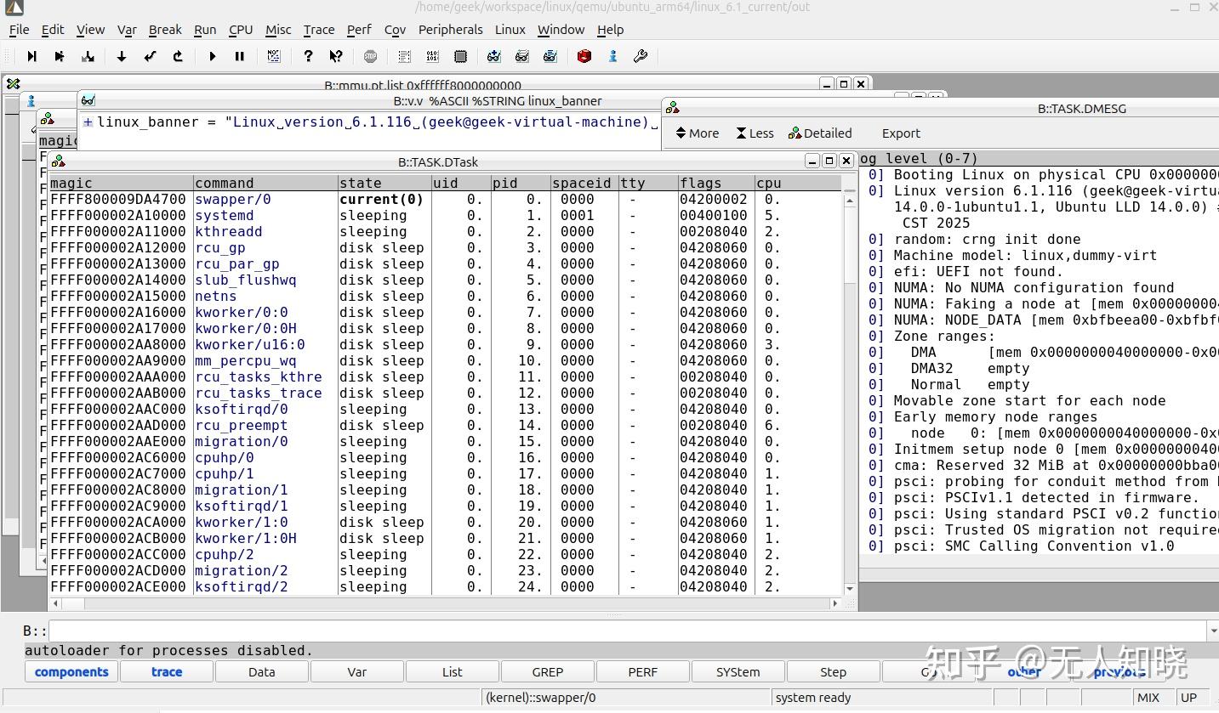
Task: Expand linux_banner variable with plus sign
Action: point(88,122)
